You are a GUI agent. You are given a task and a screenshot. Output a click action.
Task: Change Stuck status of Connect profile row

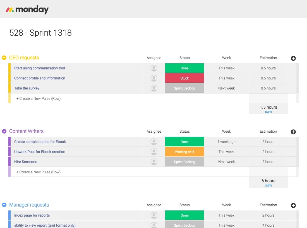184,78
